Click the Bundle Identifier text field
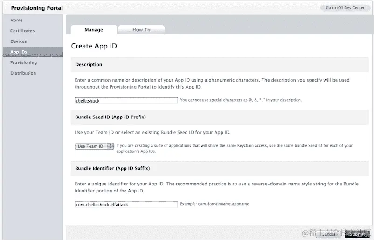 pyautogui.click(x=126, y=204)
